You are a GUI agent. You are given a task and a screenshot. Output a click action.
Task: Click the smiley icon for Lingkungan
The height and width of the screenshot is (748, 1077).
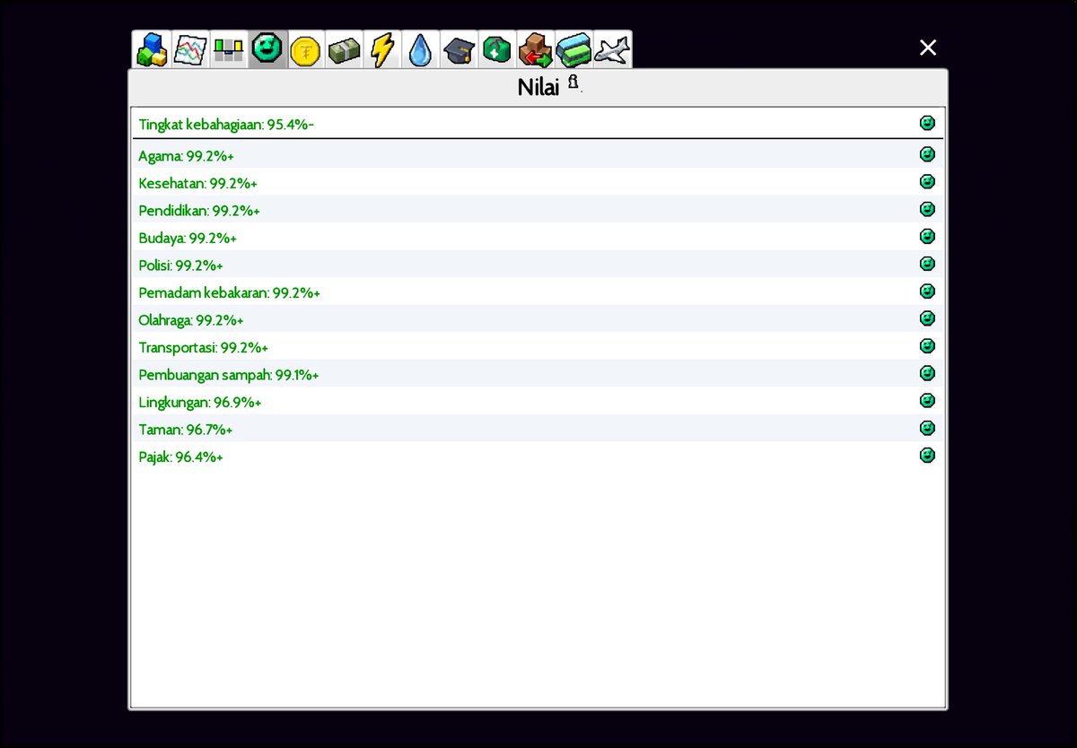coord(927,400)
